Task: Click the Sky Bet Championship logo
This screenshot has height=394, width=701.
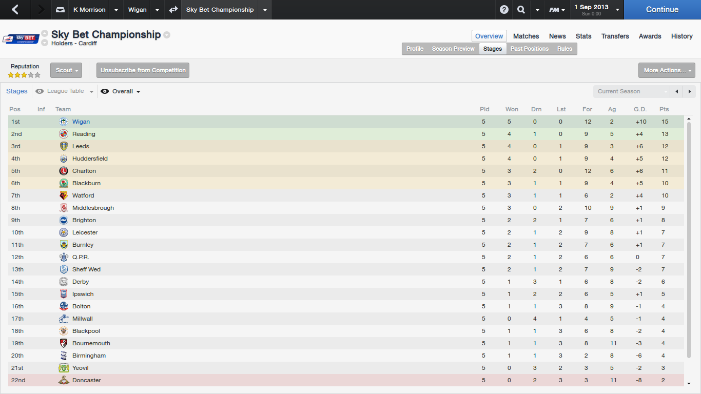Action: pyautogui.click(x=21, y=39)
